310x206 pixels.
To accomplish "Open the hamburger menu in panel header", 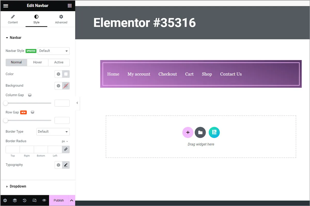I will pos(6,6).
